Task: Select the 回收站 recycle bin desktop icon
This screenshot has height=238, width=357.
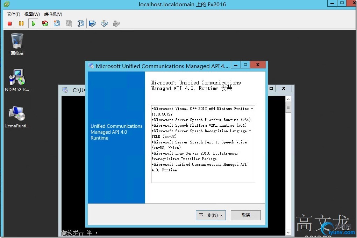Action: 17,44
